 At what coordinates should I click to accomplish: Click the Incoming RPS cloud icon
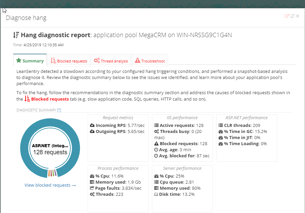(x=92, y=125)
